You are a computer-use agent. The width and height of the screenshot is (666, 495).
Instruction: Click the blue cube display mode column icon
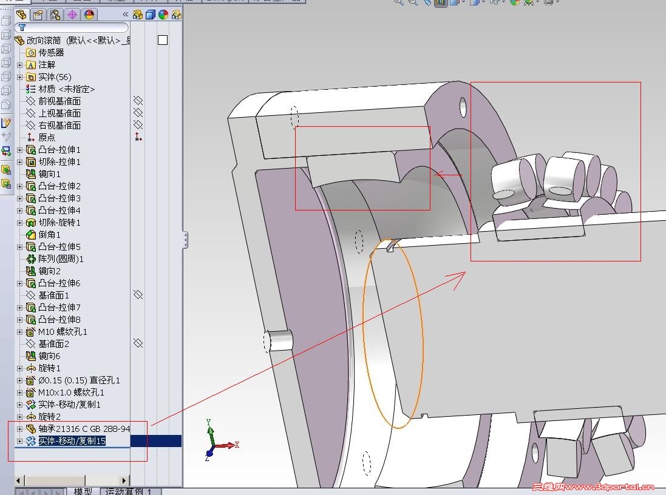[x=150, y=15]
